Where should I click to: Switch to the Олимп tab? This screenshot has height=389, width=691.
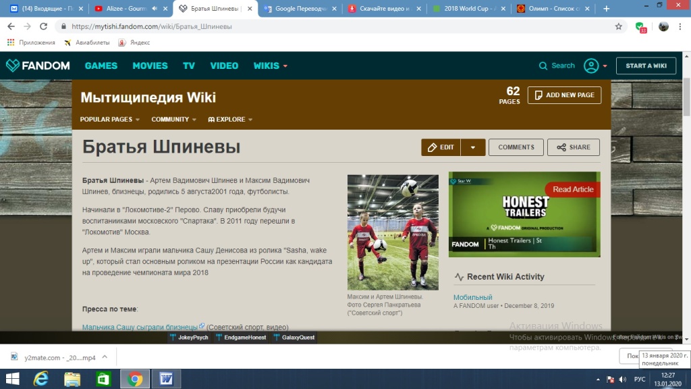(x=553, y=8)
